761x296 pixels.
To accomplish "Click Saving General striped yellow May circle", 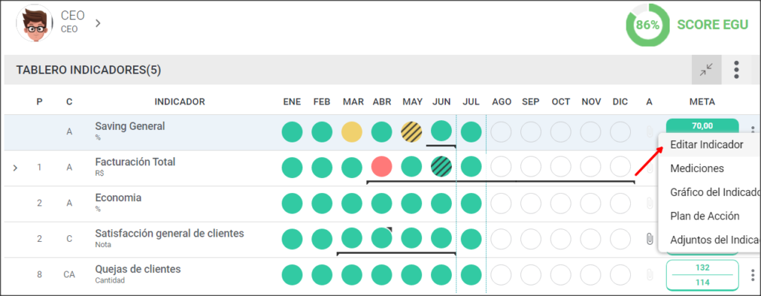I will (x=412, y=132).
